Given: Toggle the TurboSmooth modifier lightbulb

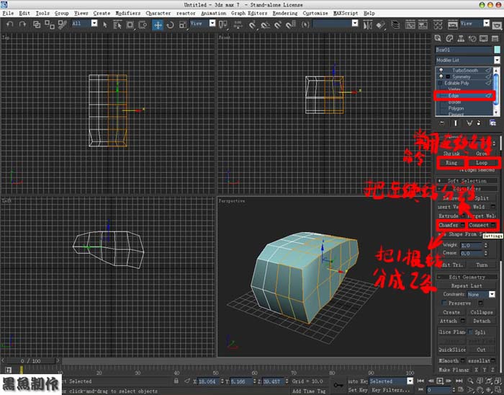Looking at the screenshot, I should click(x=441, y=70).
